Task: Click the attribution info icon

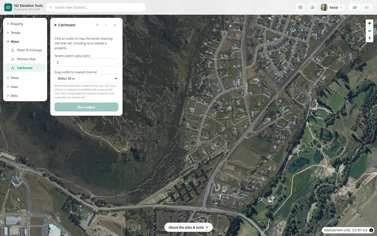Action: pos(371,230)
